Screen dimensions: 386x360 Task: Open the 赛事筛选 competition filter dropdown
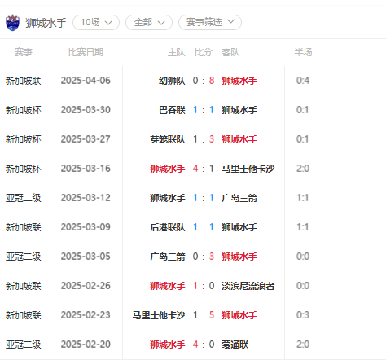(210, 22)
